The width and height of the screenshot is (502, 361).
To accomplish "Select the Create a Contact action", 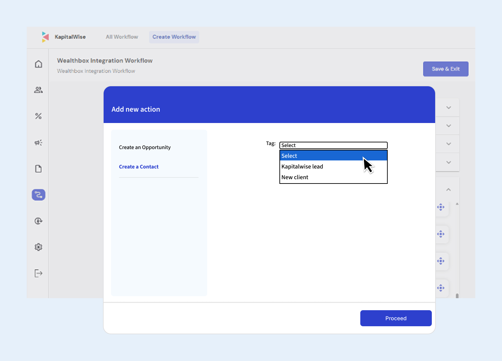I will [x=139, y=167].
